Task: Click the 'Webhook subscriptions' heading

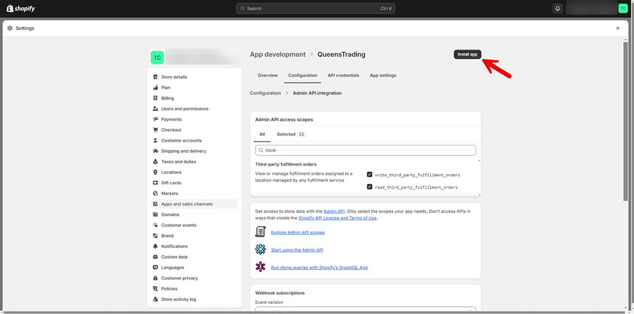Action: click(x=280, y=292)
